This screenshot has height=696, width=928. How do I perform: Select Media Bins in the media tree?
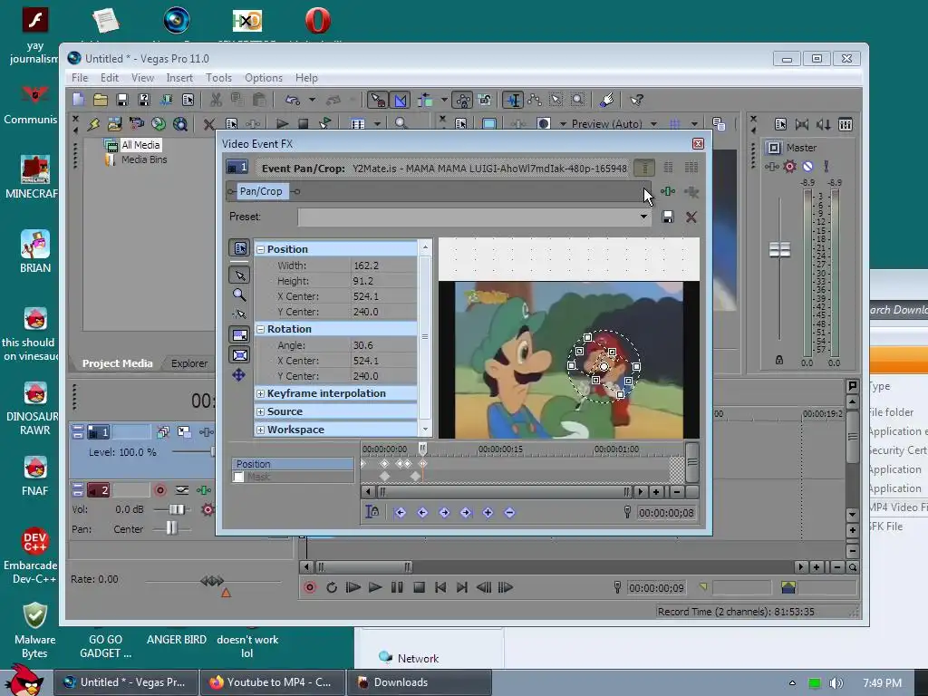tap(144, 159)
